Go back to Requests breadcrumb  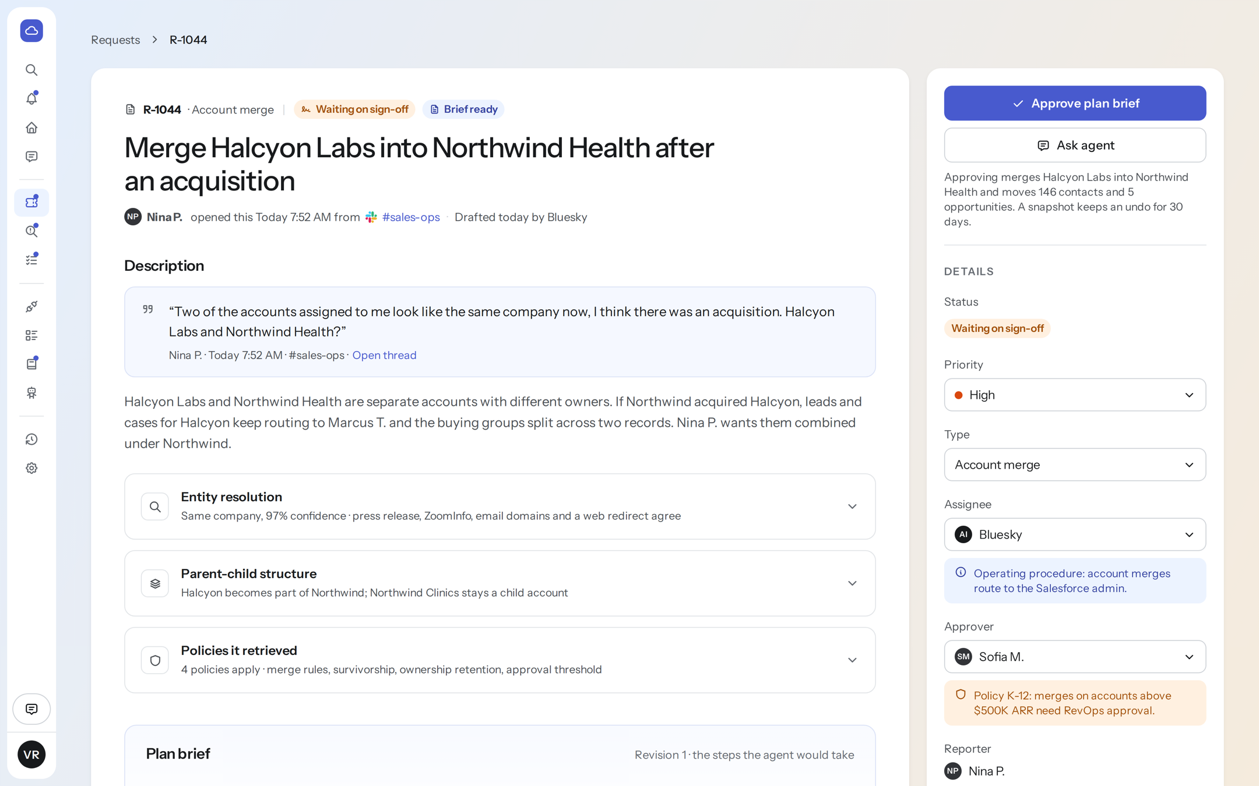[x=115, y=40]
